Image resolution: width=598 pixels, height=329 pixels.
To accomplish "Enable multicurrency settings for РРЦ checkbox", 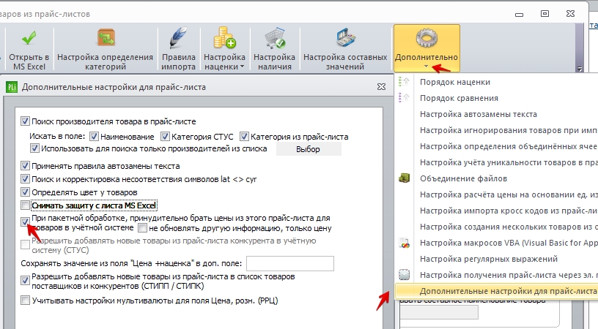I will pos(25,300).
